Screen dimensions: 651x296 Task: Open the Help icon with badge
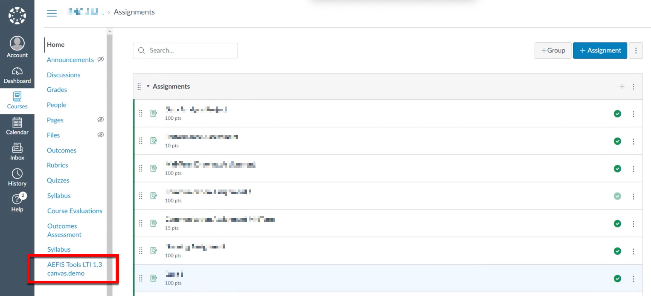point(17,203)
